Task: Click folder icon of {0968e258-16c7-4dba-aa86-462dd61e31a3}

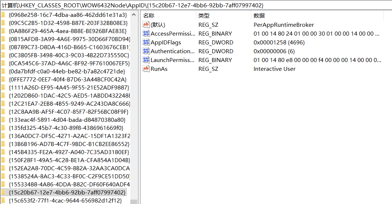Action: [x=3, y=15]
